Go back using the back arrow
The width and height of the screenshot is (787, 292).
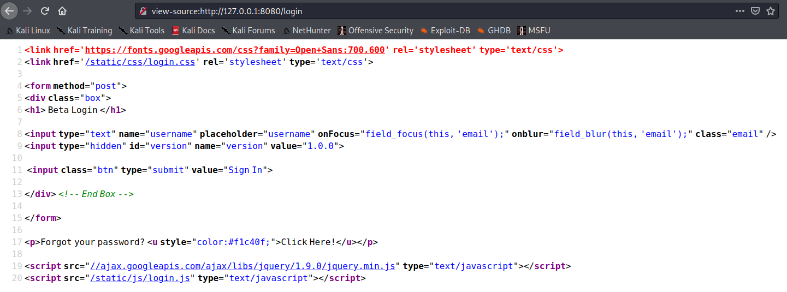(x=10, y=10)
